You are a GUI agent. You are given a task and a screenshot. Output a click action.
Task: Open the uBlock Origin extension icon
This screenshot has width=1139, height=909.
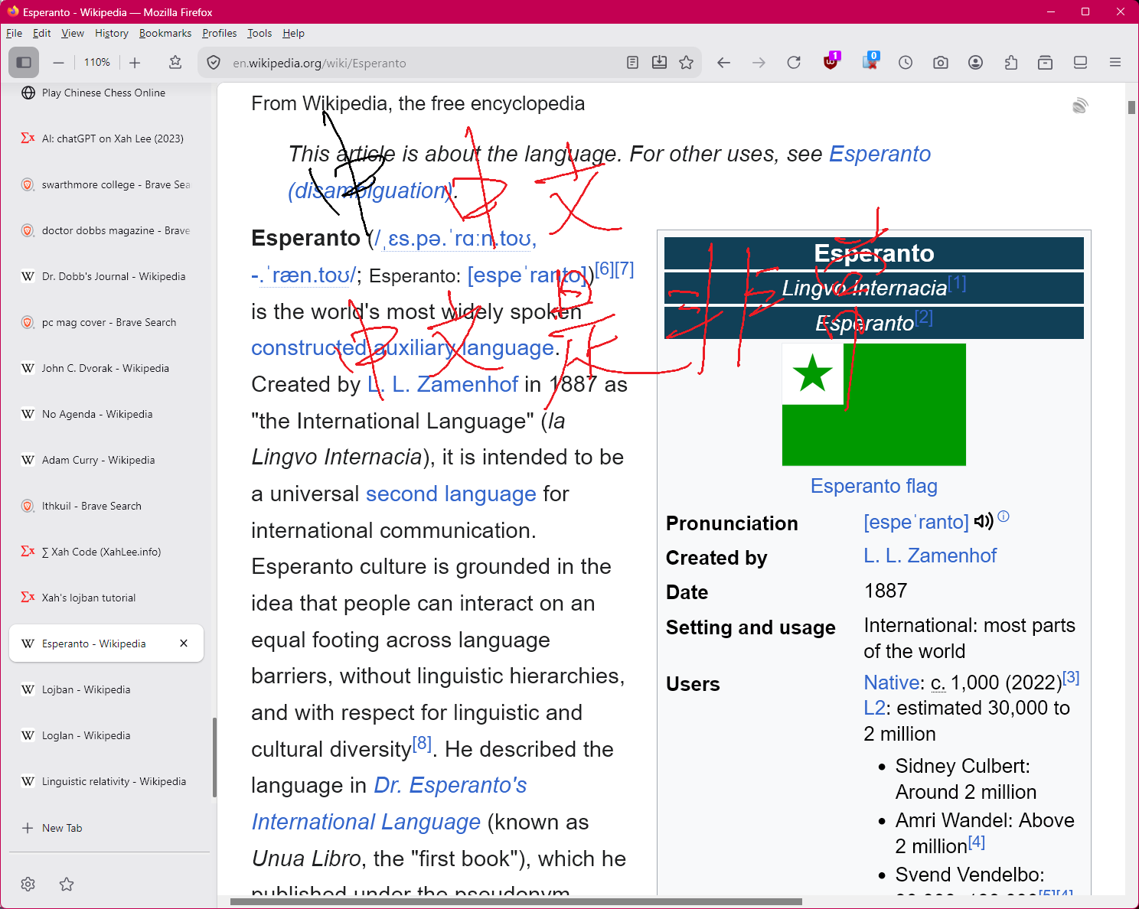pyautogui.click(x=831, y=62)
